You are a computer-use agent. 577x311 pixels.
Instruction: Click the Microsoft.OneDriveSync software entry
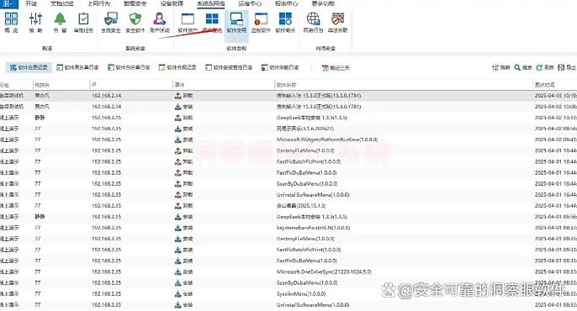point(324,272)
